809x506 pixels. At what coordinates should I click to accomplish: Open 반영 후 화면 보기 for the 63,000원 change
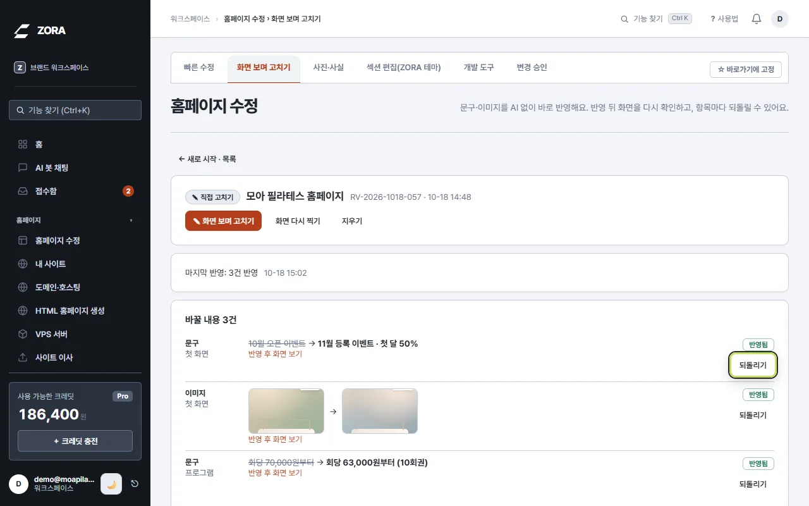pyautogui.click(x=275, y=473)
